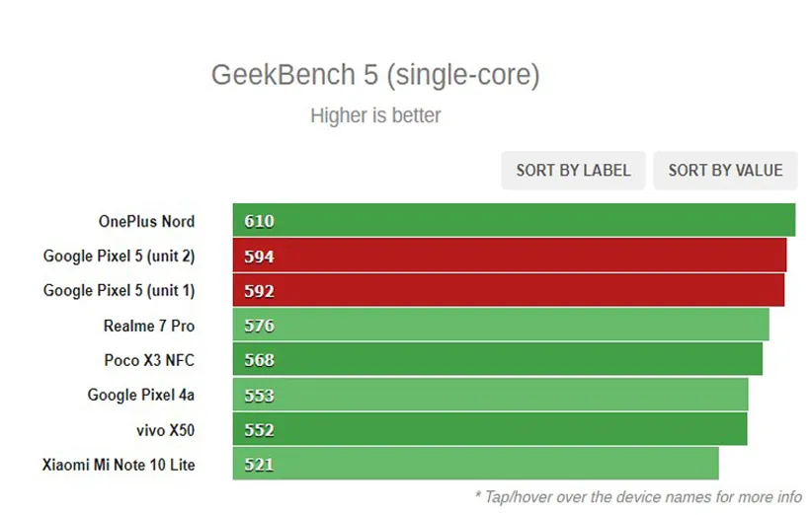Click the green bar showing 610

(x=514, y=221)
